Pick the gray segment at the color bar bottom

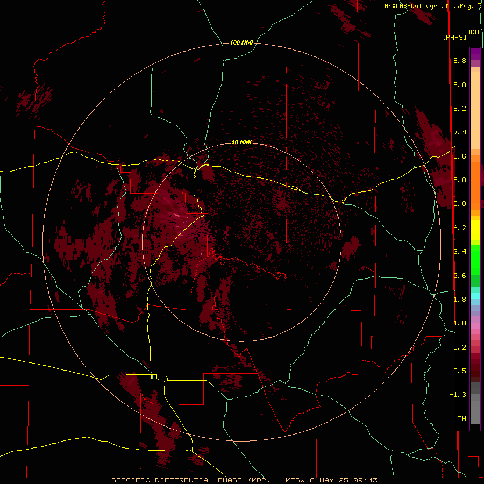(x=475, y=410)
